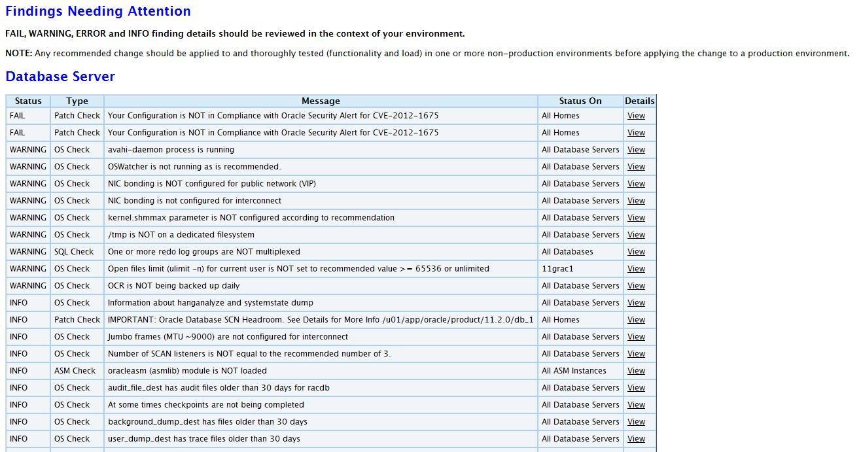Screen dimensions: 861x452
Task: View details for SCAN listeners count info
Action: click(636, 354)
